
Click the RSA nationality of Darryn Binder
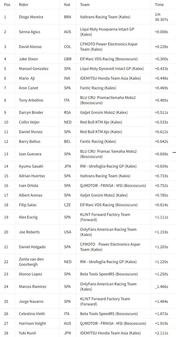pyautogui.click(x=67, y=113)
